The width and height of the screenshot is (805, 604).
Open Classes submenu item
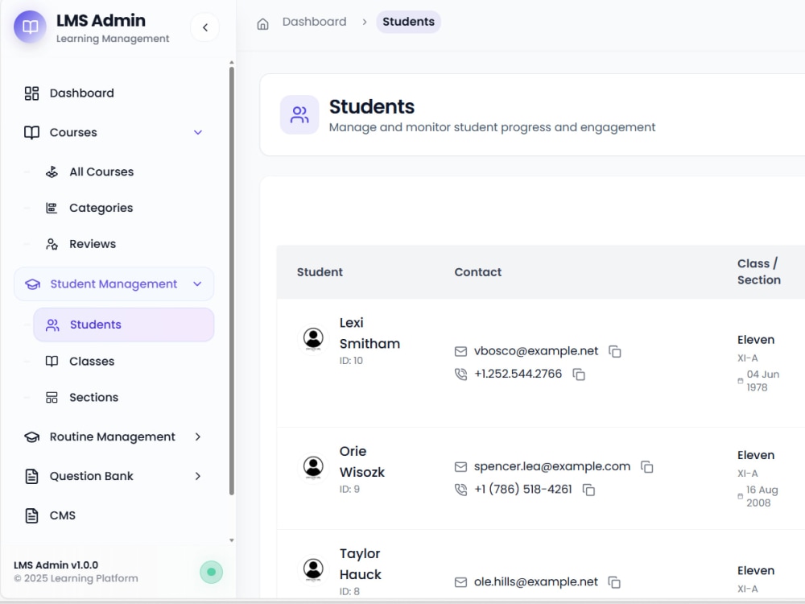coord(92,361)
